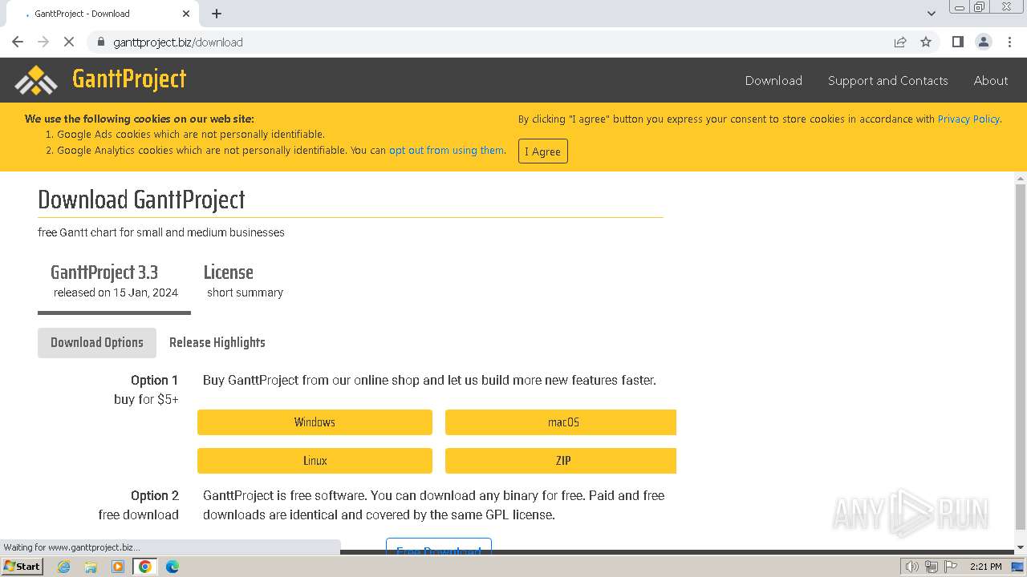This screenshot has width=1027, height=577.
Task: Open the Chrome three-dot menu
Action: coord(1009,42)
